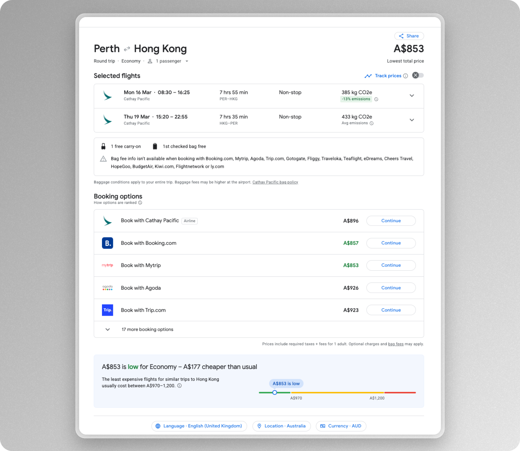The image size is (520, 451).
Task: Open the passenger count dropdown
Action: coord(187,61)
